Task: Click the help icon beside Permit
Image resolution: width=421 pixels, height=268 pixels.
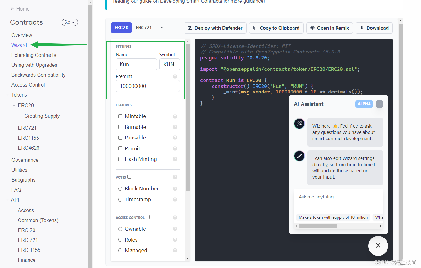Action: (x=175, y=148)
